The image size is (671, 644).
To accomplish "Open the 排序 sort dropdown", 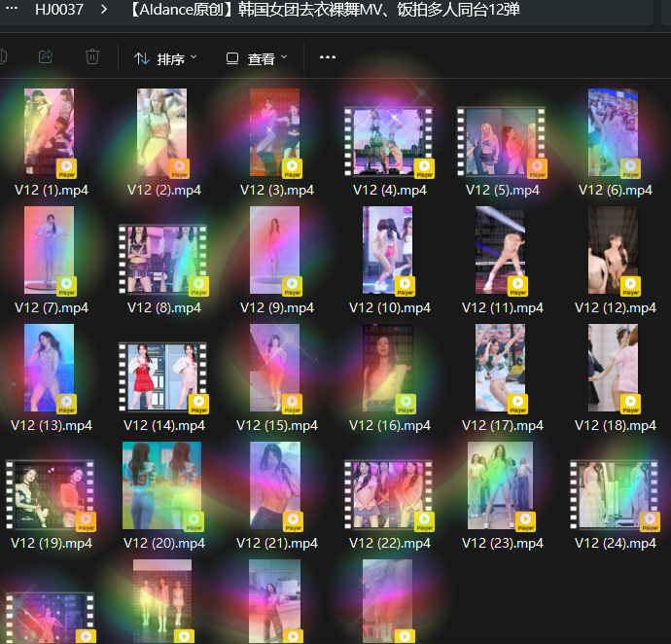I will pyautogui.click(x=165, y=58).
